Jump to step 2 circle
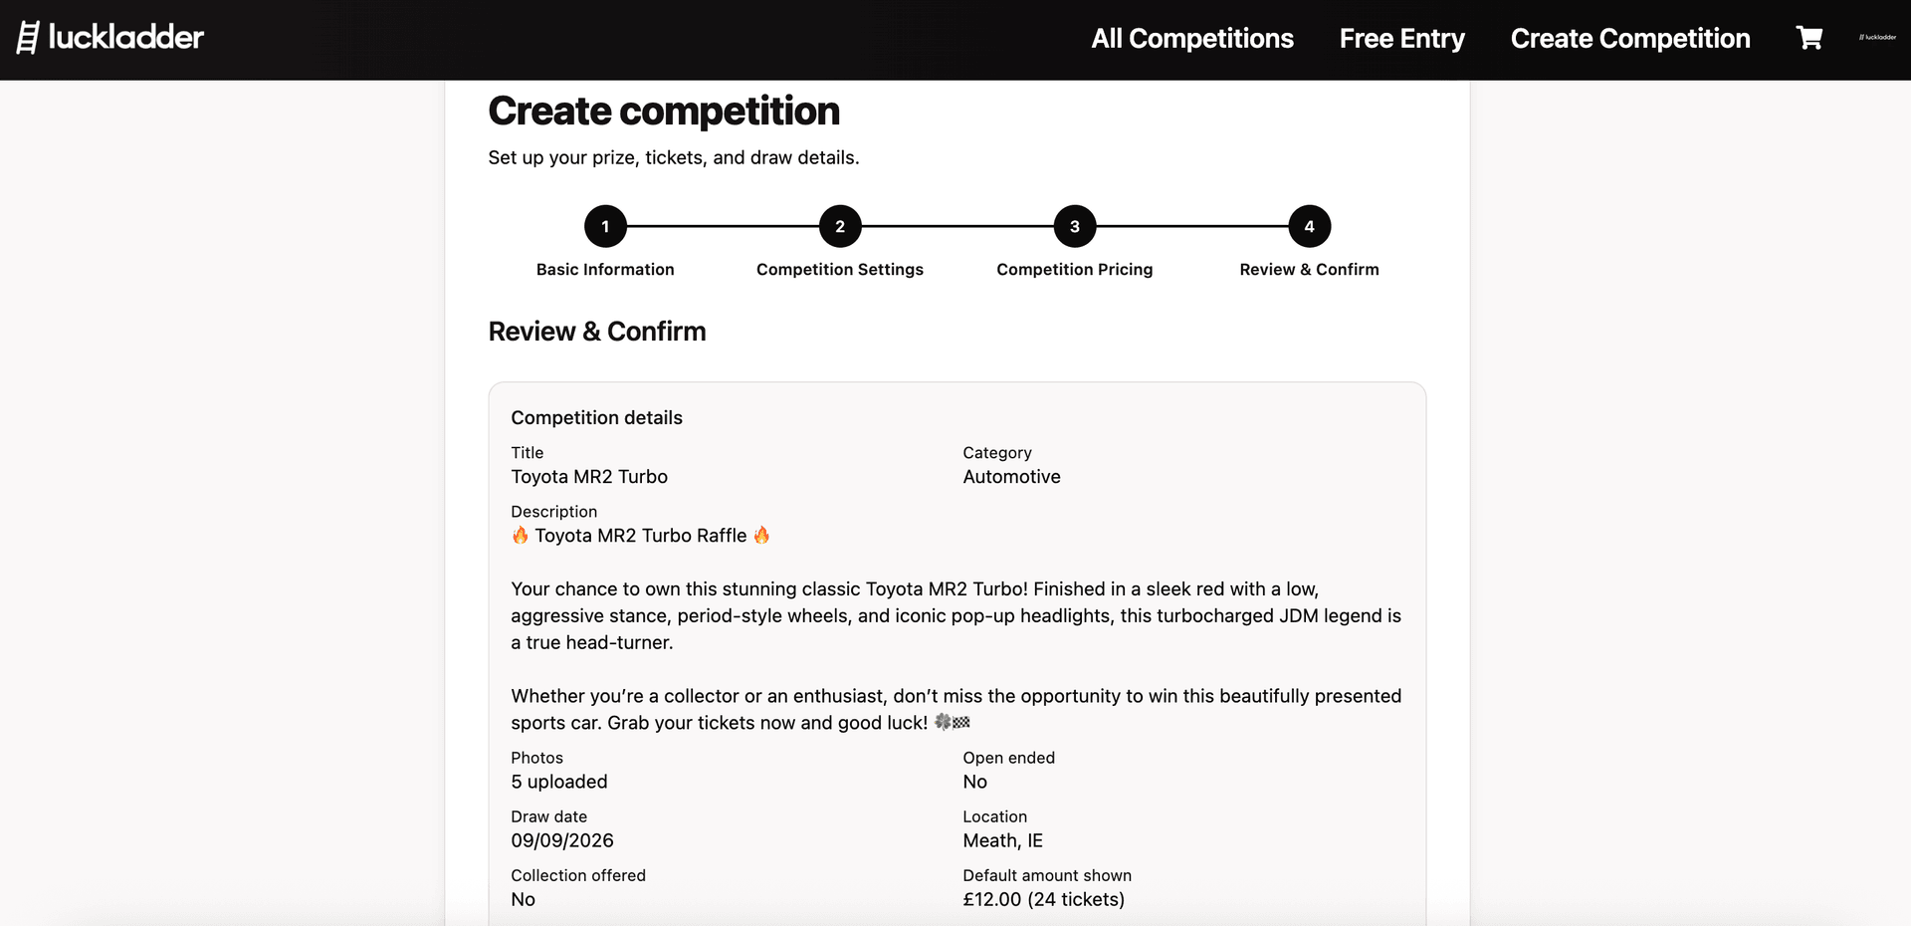Image resolution: width=1911 pixels, height=926 pixels. (x=840, y=226)
